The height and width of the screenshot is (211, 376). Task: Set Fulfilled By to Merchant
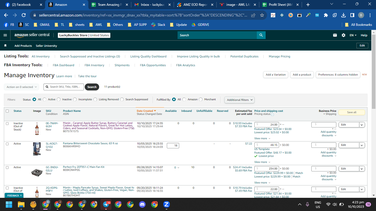pyautogui.click(x=201, y=99)
